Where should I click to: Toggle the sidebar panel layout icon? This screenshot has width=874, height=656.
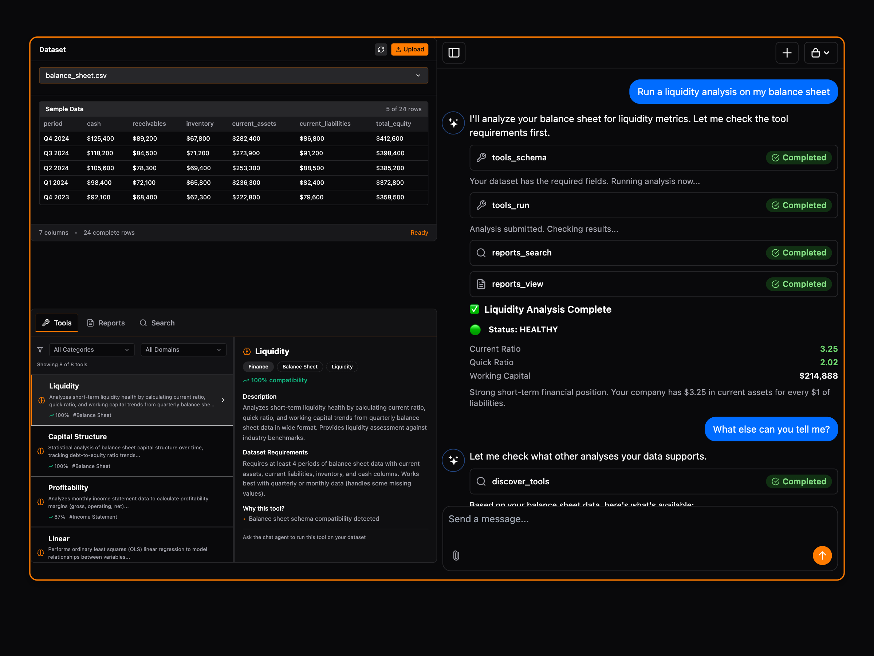[454, 52]
